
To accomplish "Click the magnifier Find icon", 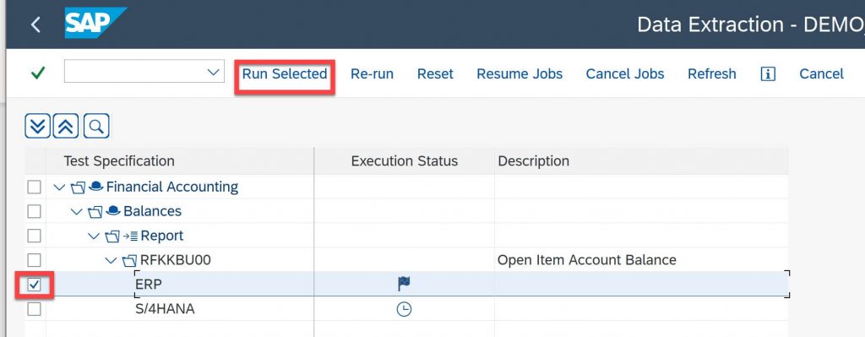I will (x=96, y=127).
